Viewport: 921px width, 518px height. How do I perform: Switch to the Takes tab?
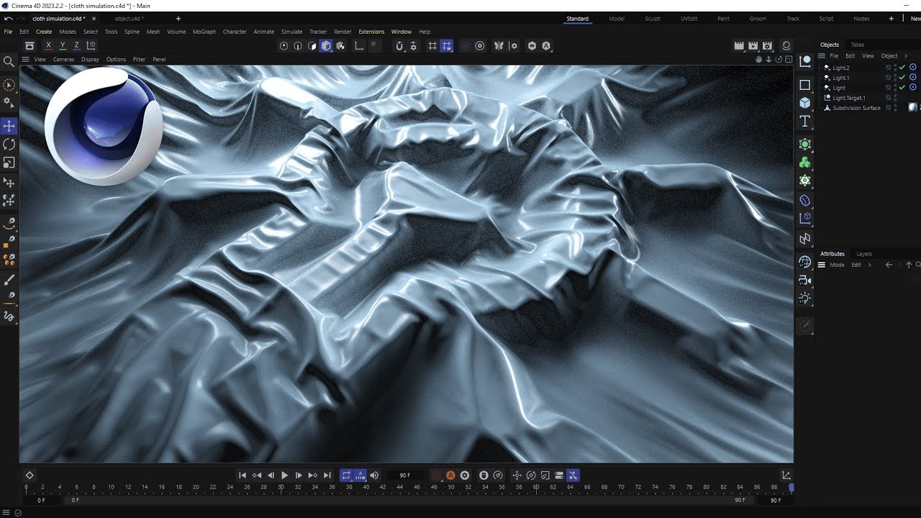(x=858, y=45)
